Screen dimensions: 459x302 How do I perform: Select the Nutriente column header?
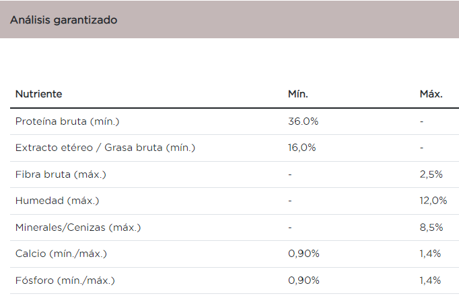click(x=38, y=95)
